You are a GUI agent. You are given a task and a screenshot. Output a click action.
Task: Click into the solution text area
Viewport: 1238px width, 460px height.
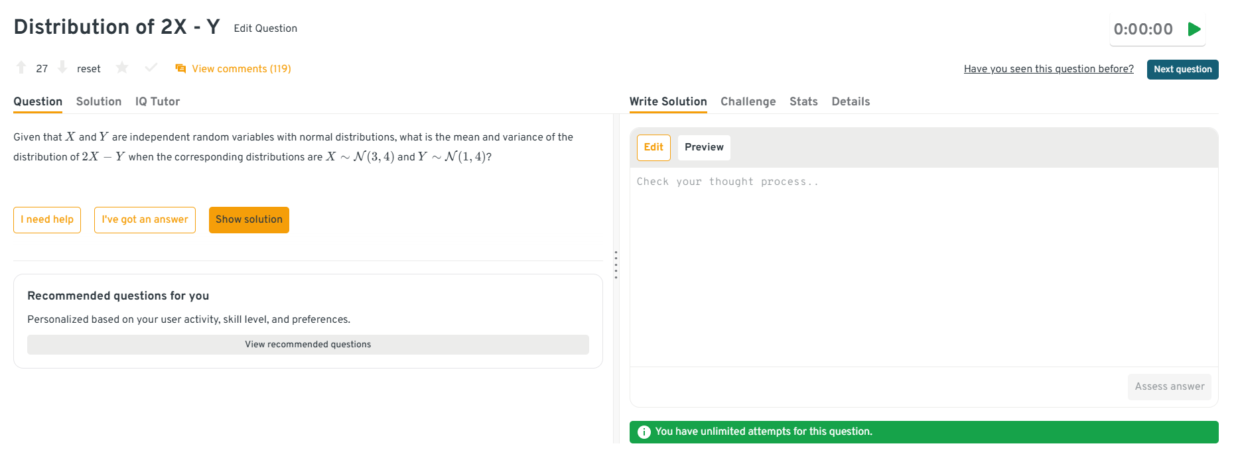tap(923, 265)
